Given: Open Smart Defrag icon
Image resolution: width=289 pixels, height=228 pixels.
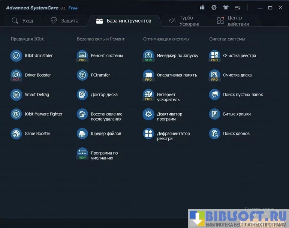Looking at the screenshot, I should coord(16,95).
